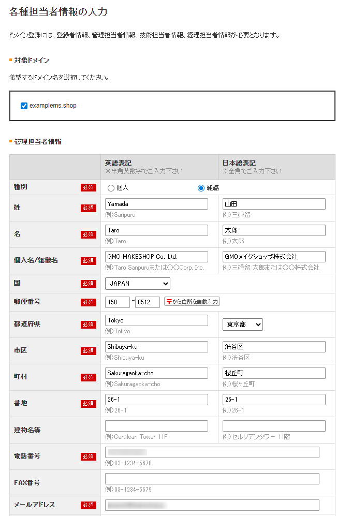The image size is (351, 516).
Task: Click the 〒から住所を自動入力 button
Action: click(x=192, y=301)
